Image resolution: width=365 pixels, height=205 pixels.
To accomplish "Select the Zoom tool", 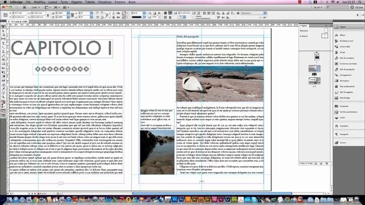I will [3, 97].
